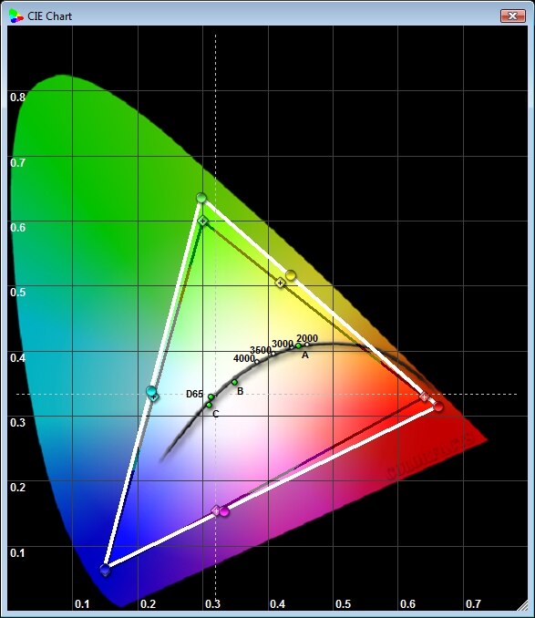Select the cyan target diamond marker
The image size is (535, 618).
(x=154, y=397)
